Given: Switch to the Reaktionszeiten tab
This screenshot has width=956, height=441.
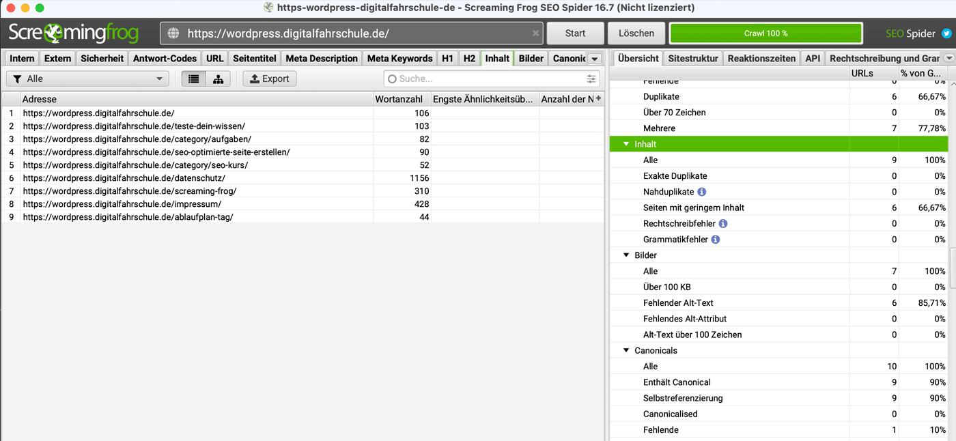Looking at the screenshot, I should 761,58.
